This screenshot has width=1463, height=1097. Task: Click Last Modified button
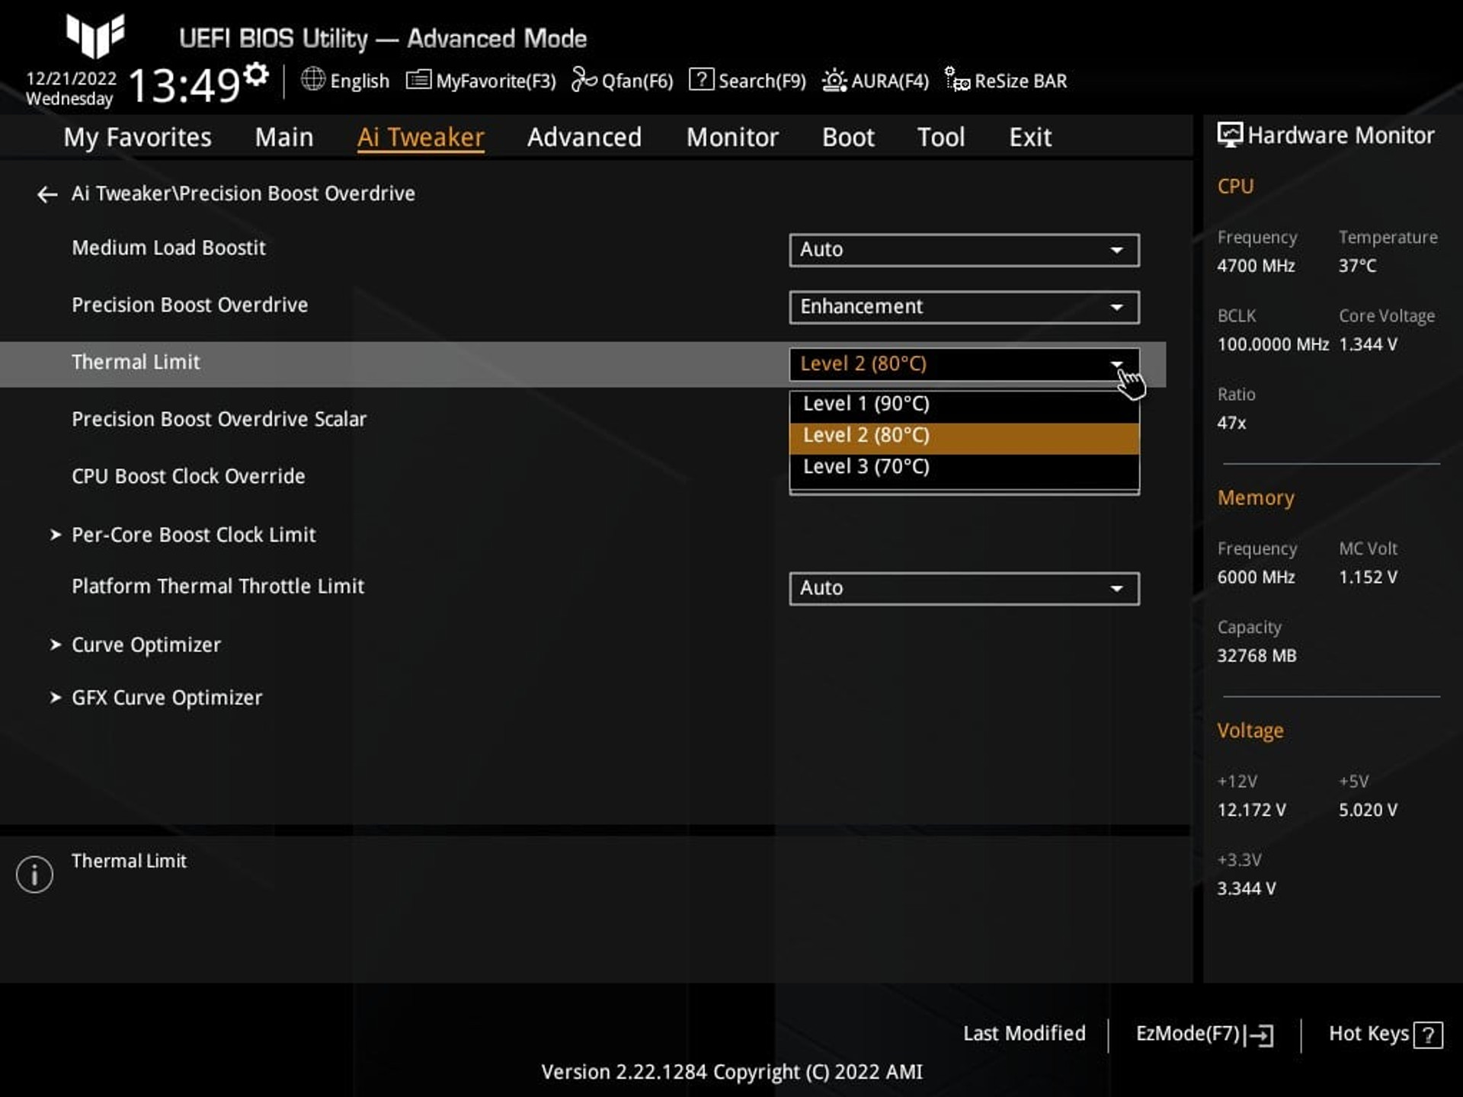pyautogui.click(x=1024, y=1034)
